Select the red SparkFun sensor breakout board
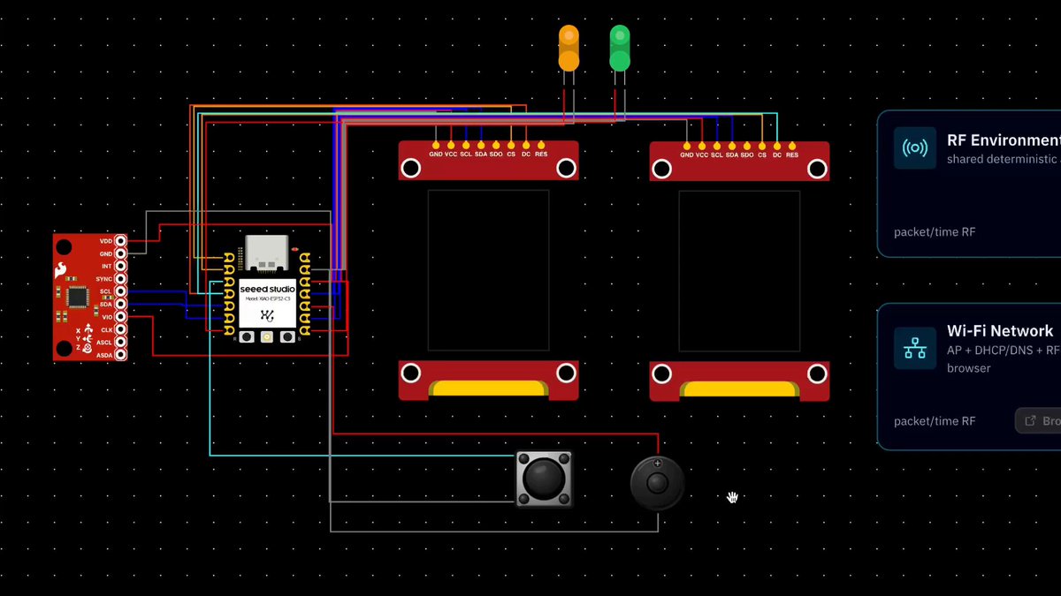 (x=90, y=297)
